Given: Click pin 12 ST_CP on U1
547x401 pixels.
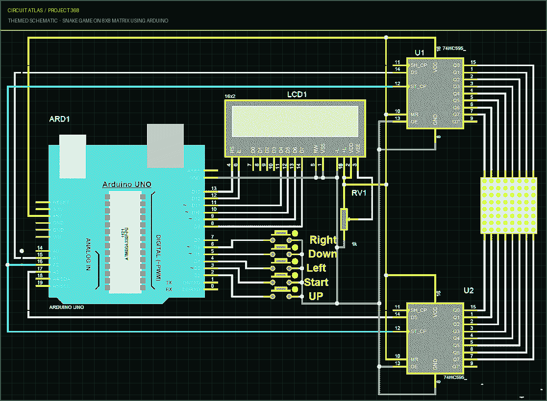Looking at the screenshot, I should [400, 86].
